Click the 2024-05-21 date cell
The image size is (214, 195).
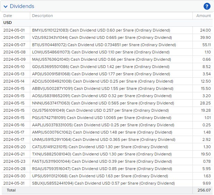click(x=14, y=154)
